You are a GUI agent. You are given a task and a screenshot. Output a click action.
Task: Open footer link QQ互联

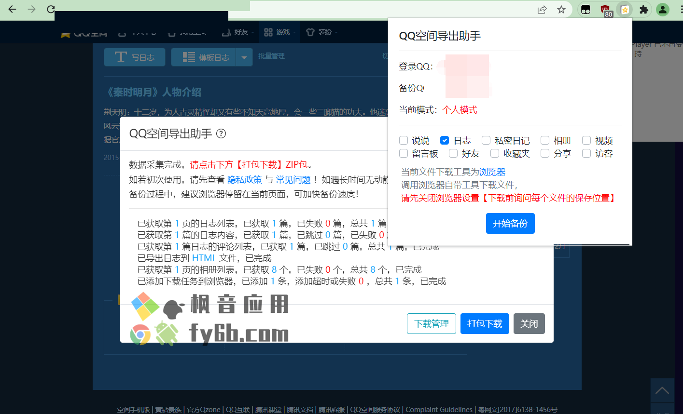(x=238, y=410)
